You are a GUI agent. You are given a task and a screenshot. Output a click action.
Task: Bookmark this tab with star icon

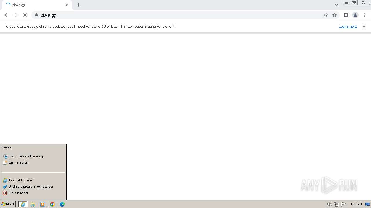click(x=334, y=15)
